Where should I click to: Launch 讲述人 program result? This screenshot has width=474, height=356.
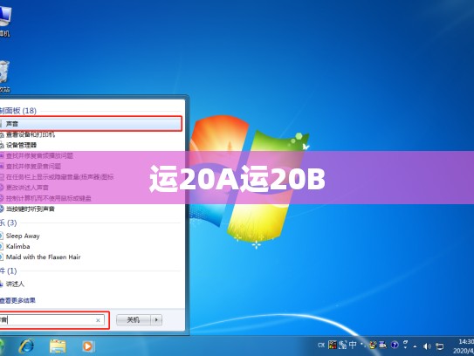(15, 284)
